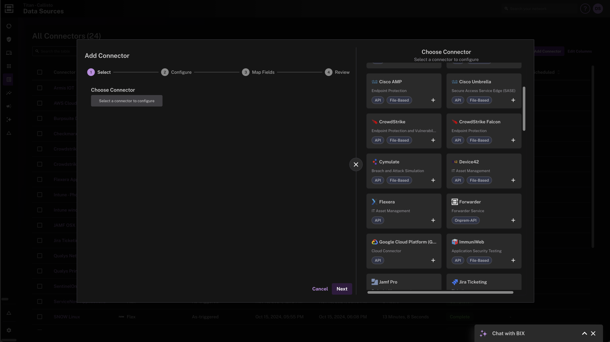Click the Flexera logo icon

point(374,202)
